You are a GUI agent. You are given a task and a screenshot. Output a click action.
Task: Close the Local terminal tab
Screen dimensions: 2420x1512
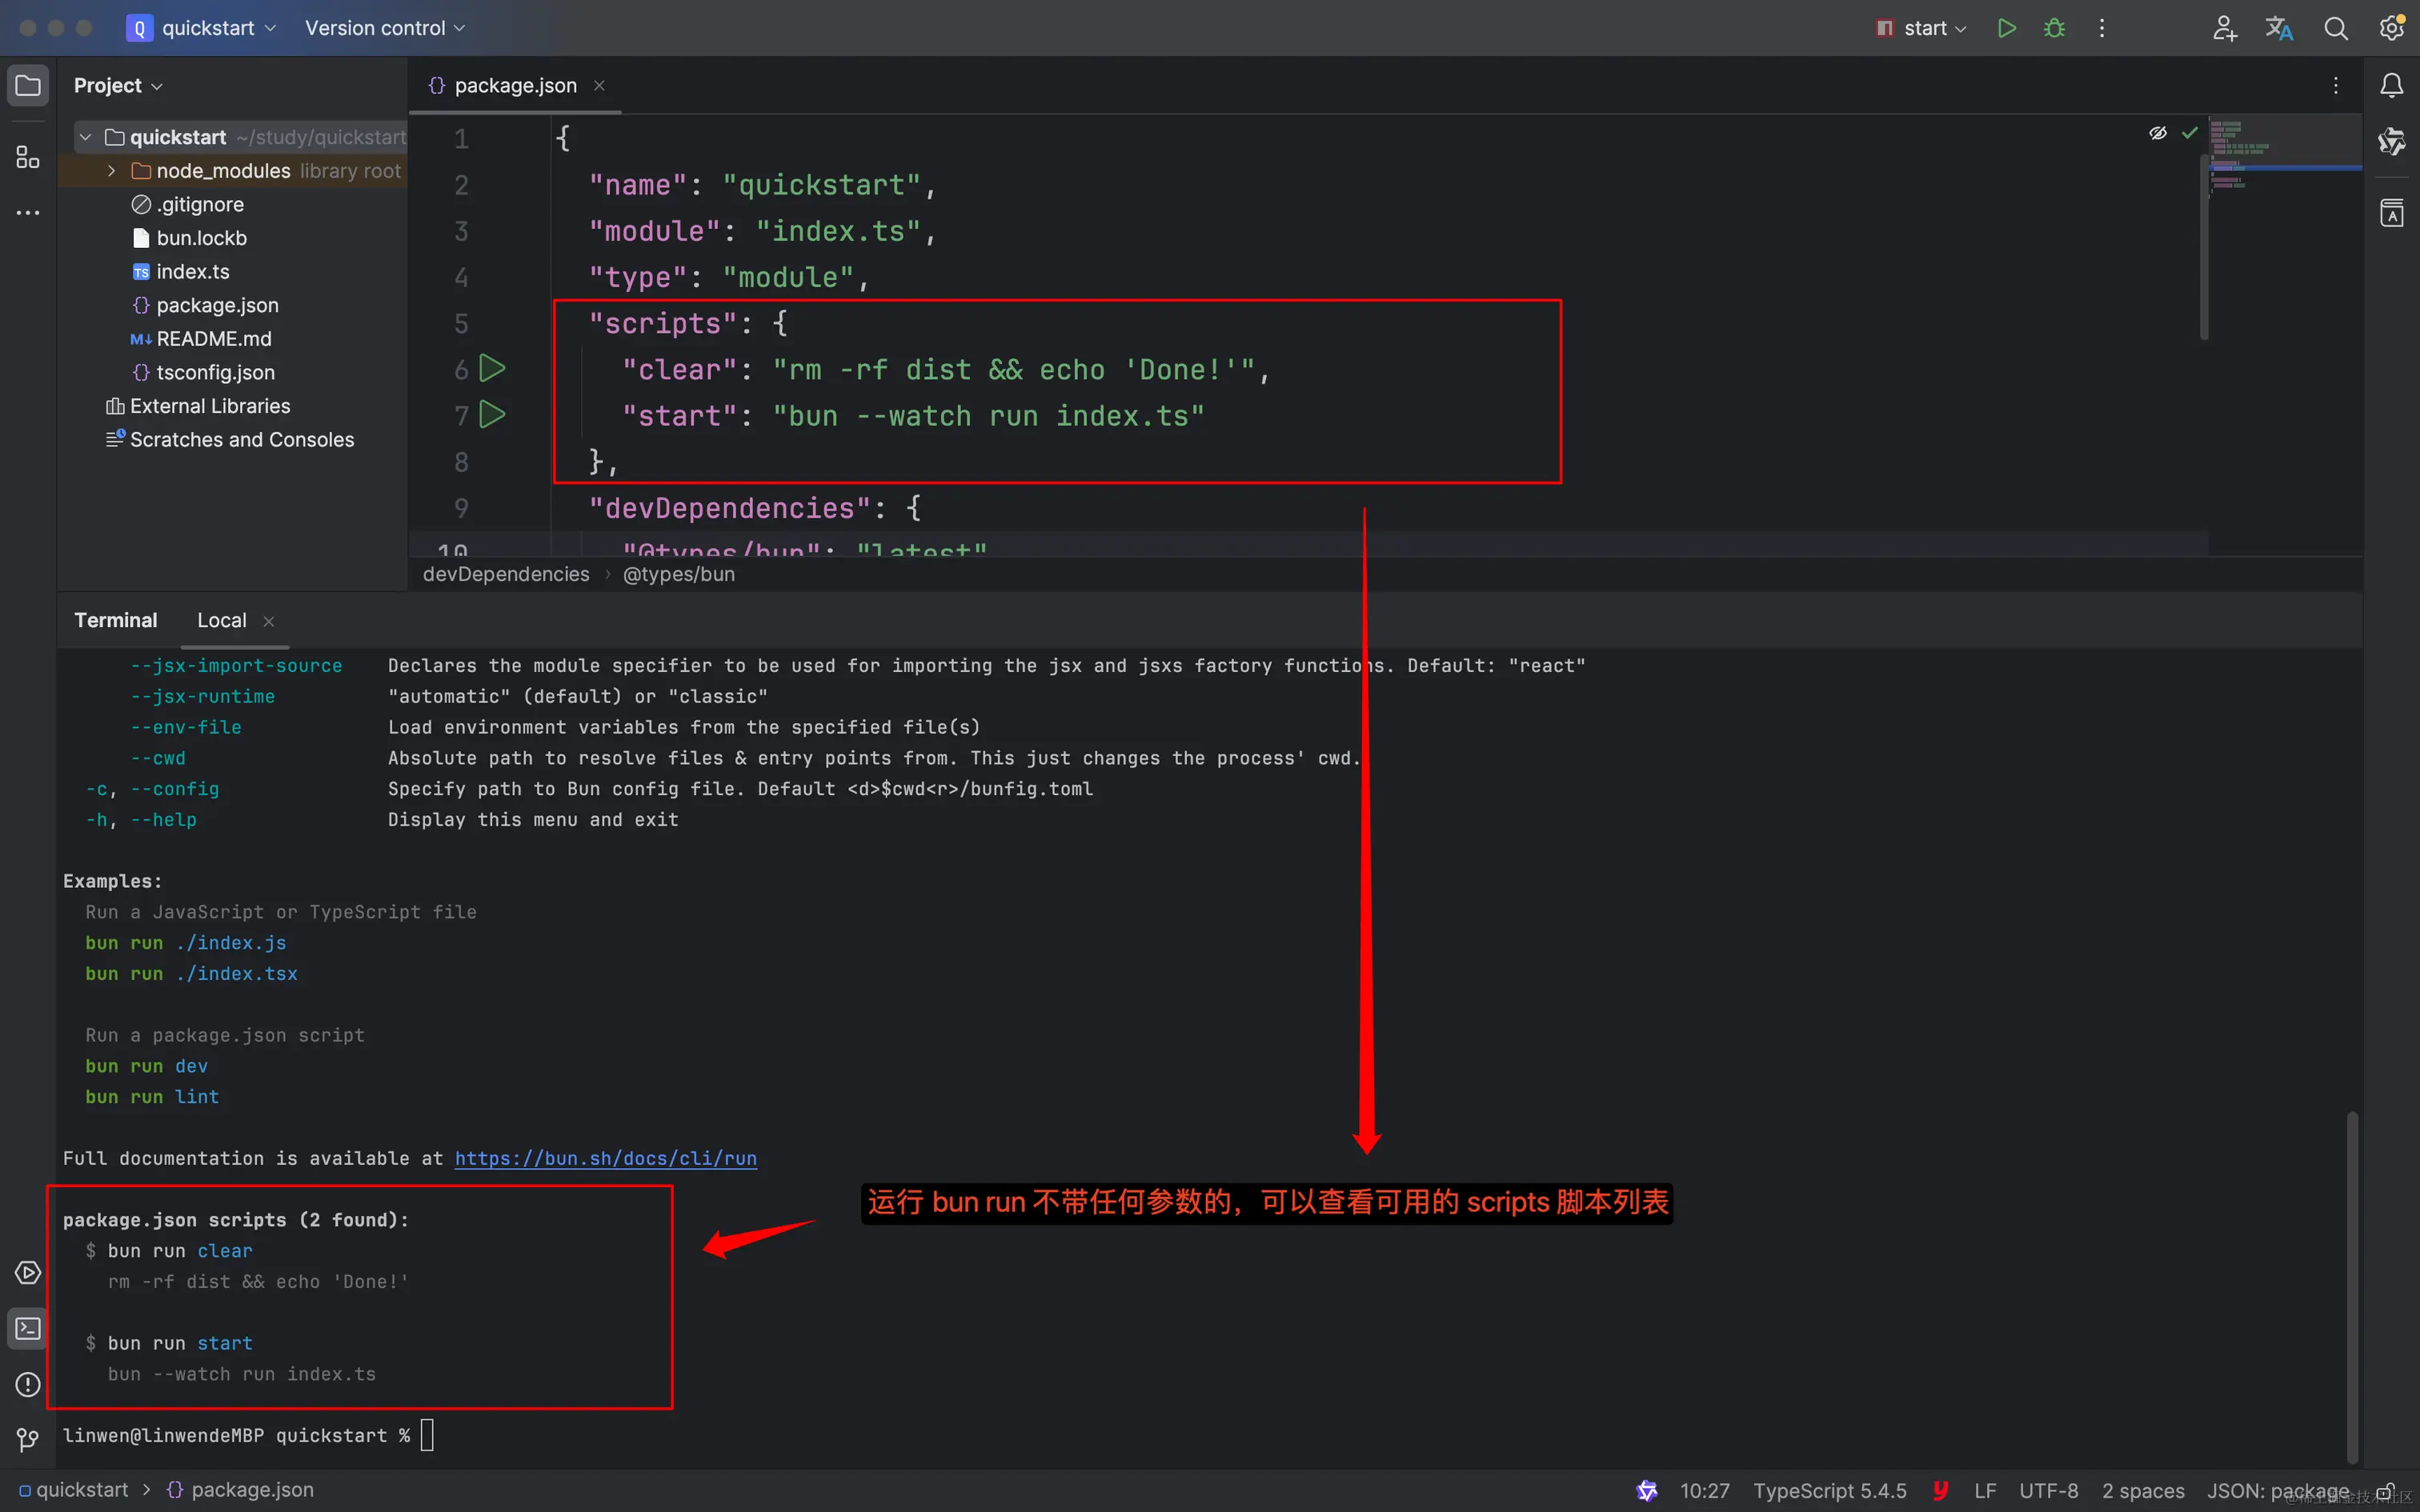tap(268, 621)
